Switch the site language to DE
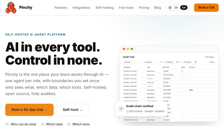The width and height of the screenshot is (224, 126). click(176, 8)
